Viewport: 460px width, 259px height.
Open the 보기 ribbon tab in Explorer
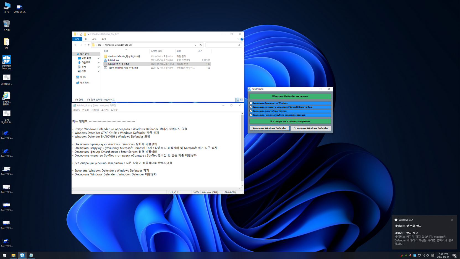click(104, 39)
